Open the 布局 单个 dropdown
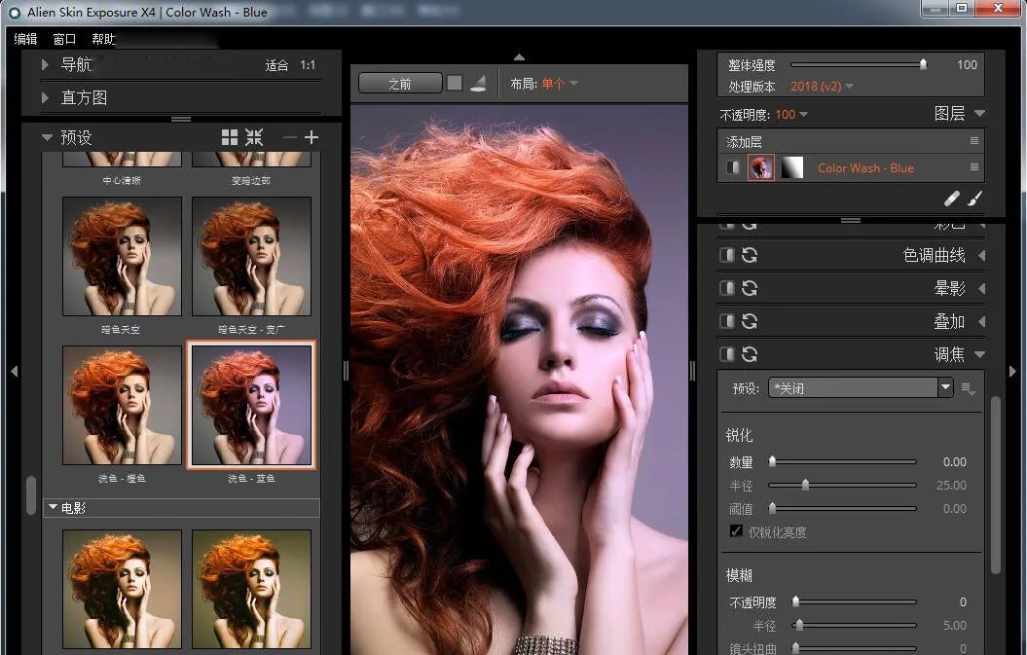 click(x=560, y=83)
